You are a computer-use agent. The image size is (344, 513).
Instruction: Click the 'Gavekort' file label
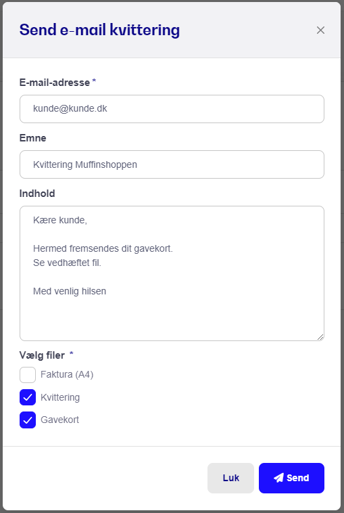pos(59,420)
